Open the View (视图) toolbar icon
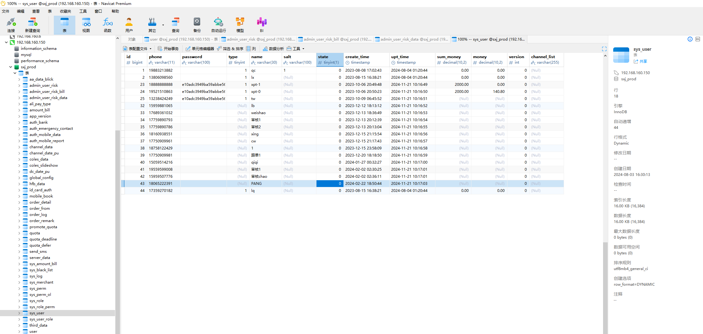This screenshot has width=703, height=334. (x=86, y=25)
